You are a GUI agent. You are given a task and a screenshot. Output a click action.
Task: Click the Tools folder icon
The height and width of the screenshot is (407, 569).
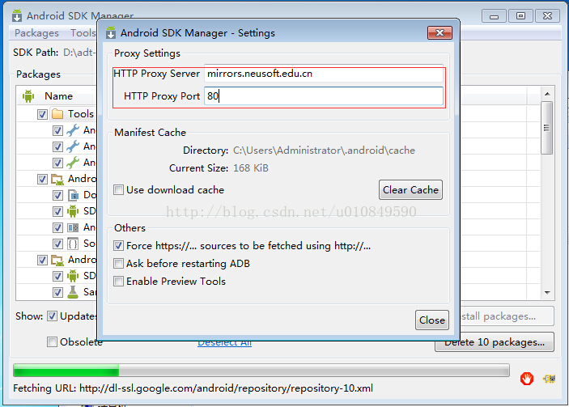click(x=57, y=114)
